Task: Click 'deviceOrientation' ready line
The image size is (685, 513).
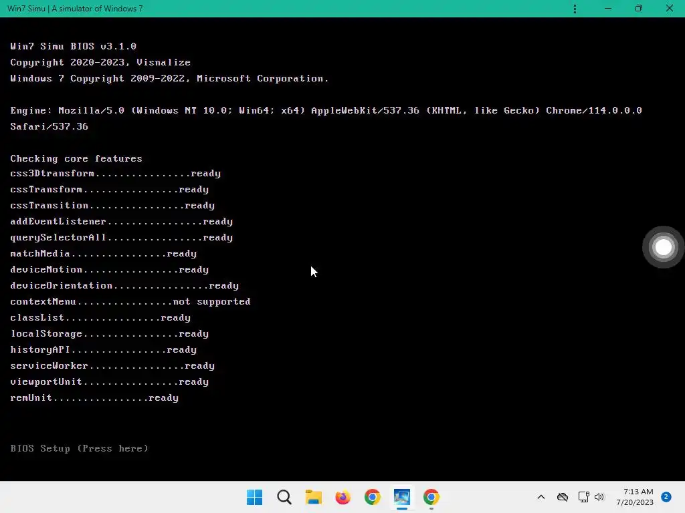Action: (x=124, y=286)
